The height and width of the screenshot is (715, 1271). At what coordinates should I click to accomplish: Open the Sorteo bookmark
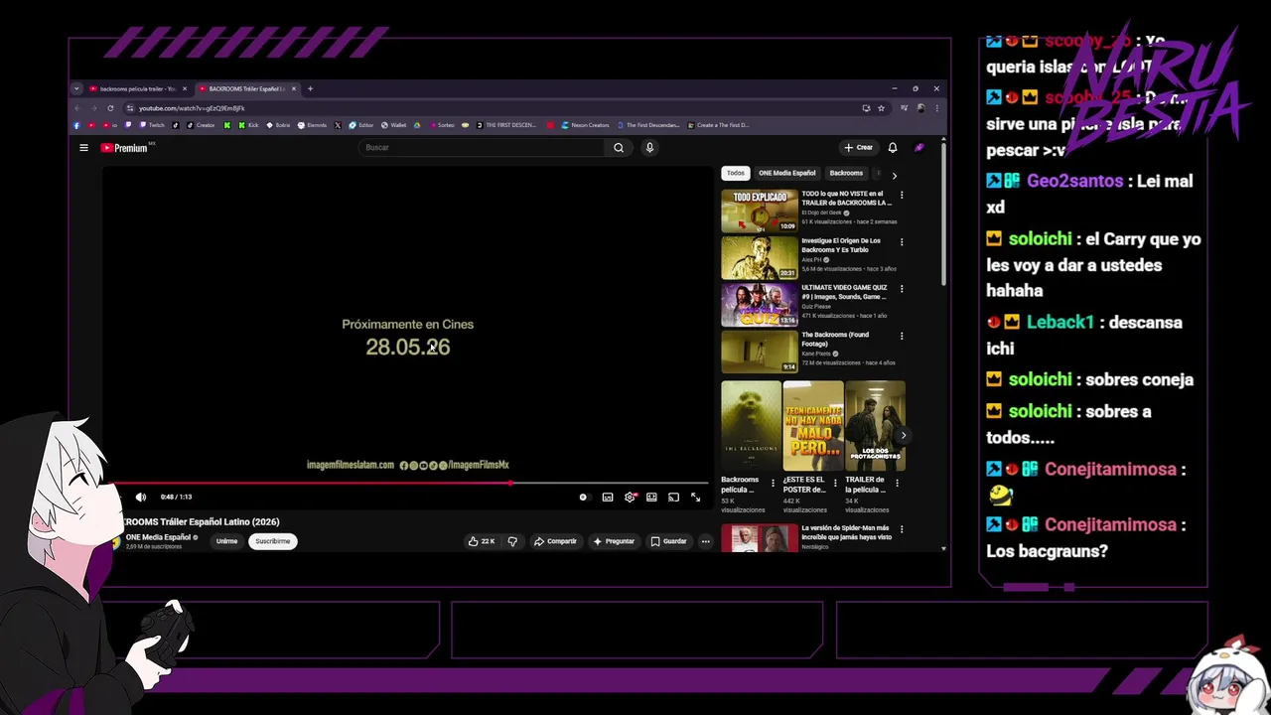coord(442,125)
